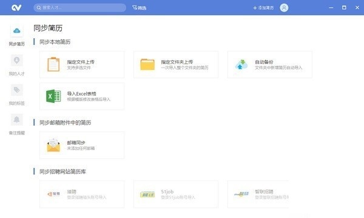Click the 自动备份 cloud icon
The image size is (364, 218).
[241, 64]
